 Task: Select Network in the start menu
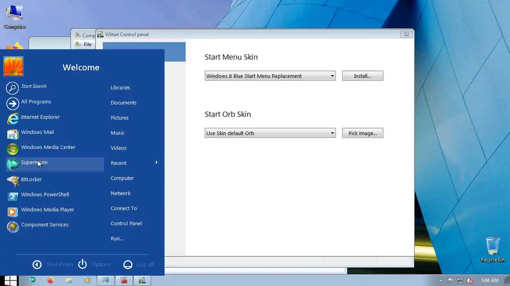pyautogui.click(x=121, y=193)
